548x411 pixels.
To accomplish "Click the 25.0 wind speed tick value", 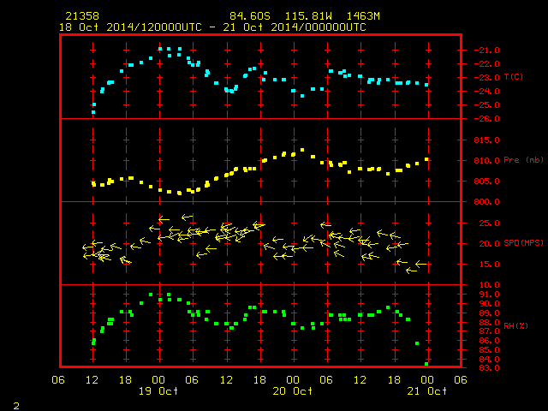I will click(x=489, y=223).
